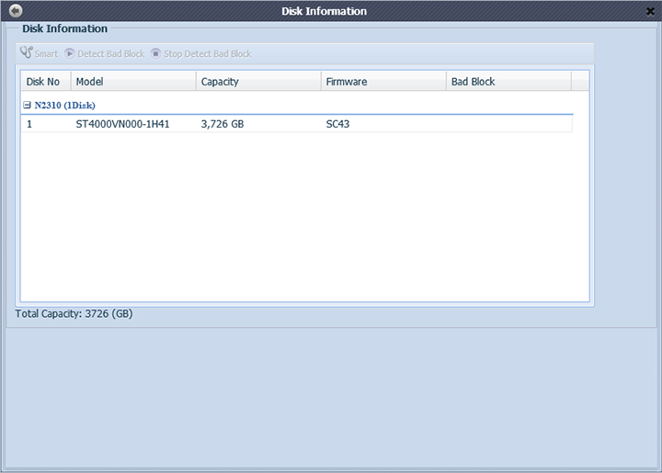This screenshot has height=473, width=662.
Task: Sort by the Model column header
Action: pos(133,82)
